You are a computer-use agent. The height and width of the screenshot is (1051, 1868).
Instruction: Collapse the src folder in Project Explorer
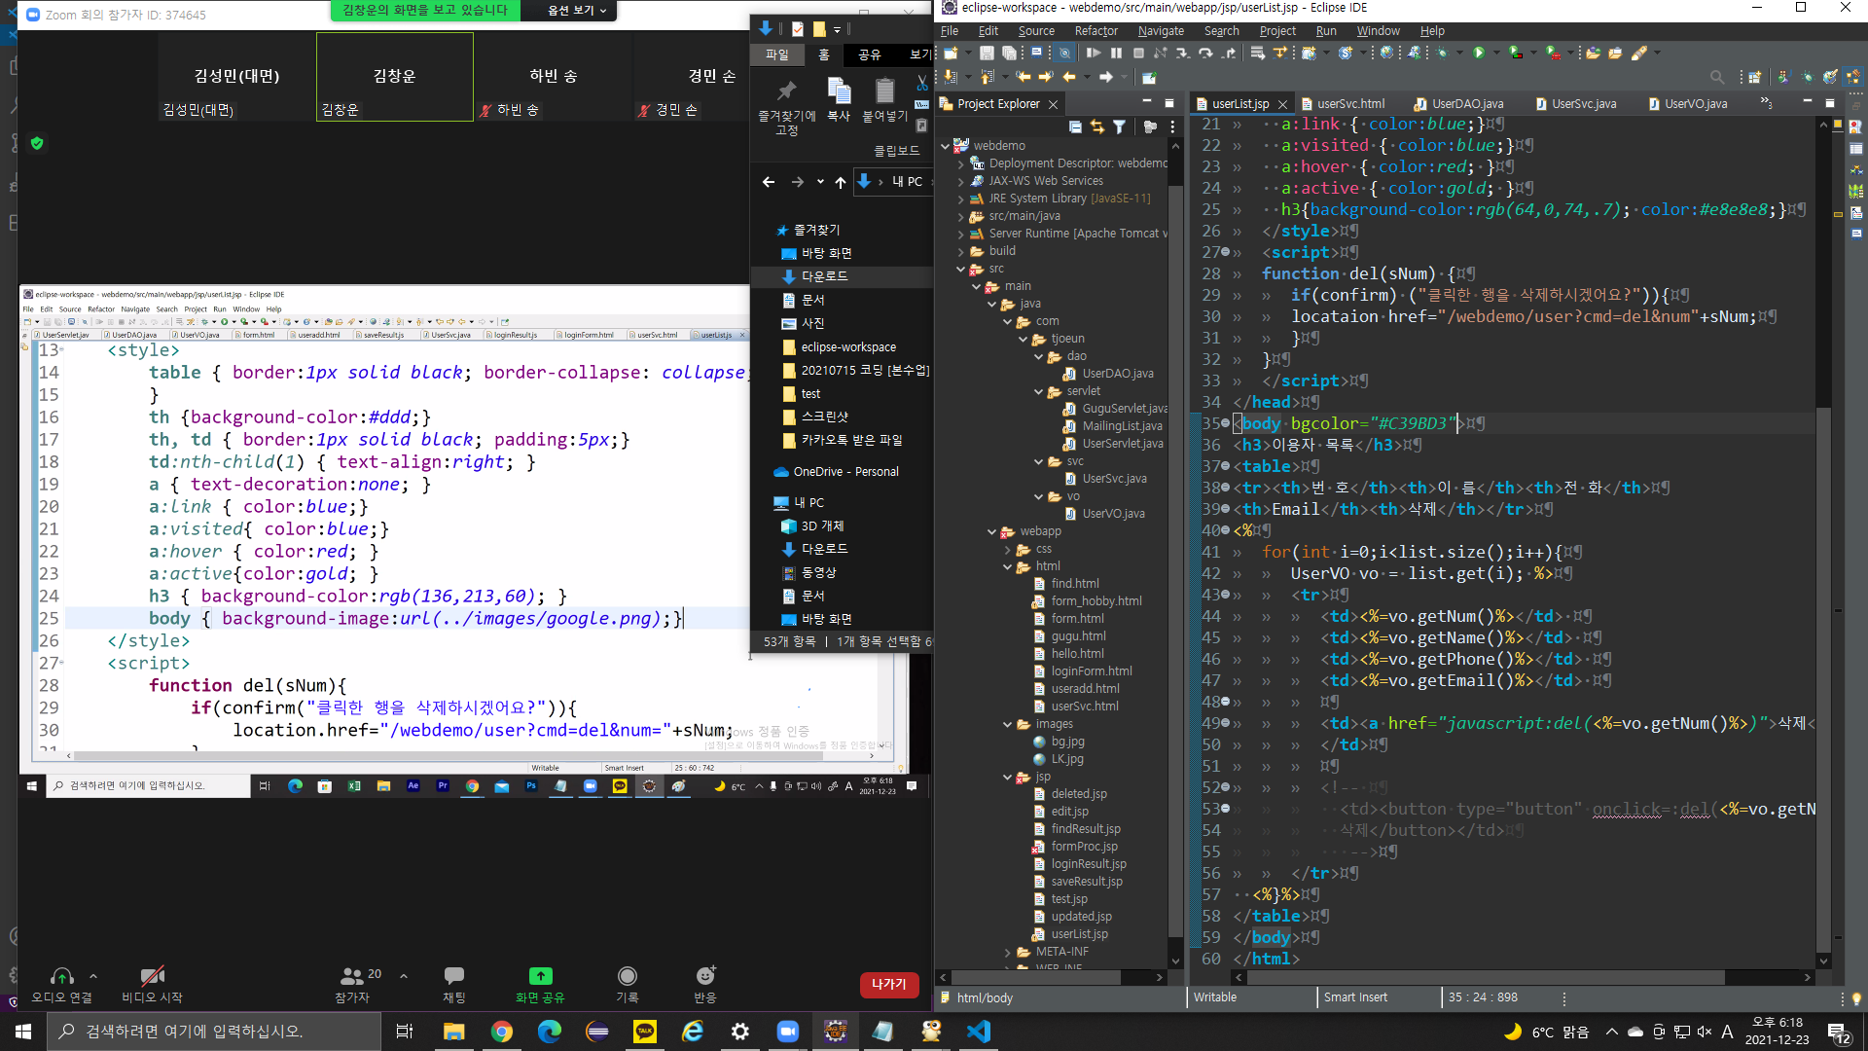tap(960, 269)
